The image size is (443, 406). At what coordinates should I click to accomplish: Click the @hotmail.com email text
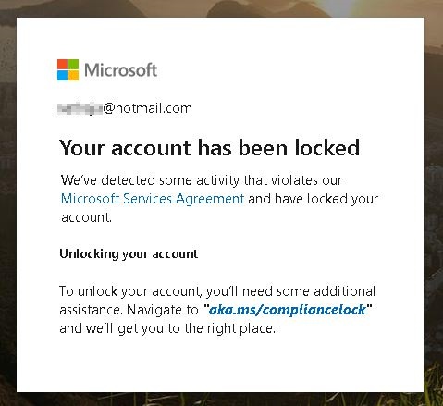click(x=148, y=108)
